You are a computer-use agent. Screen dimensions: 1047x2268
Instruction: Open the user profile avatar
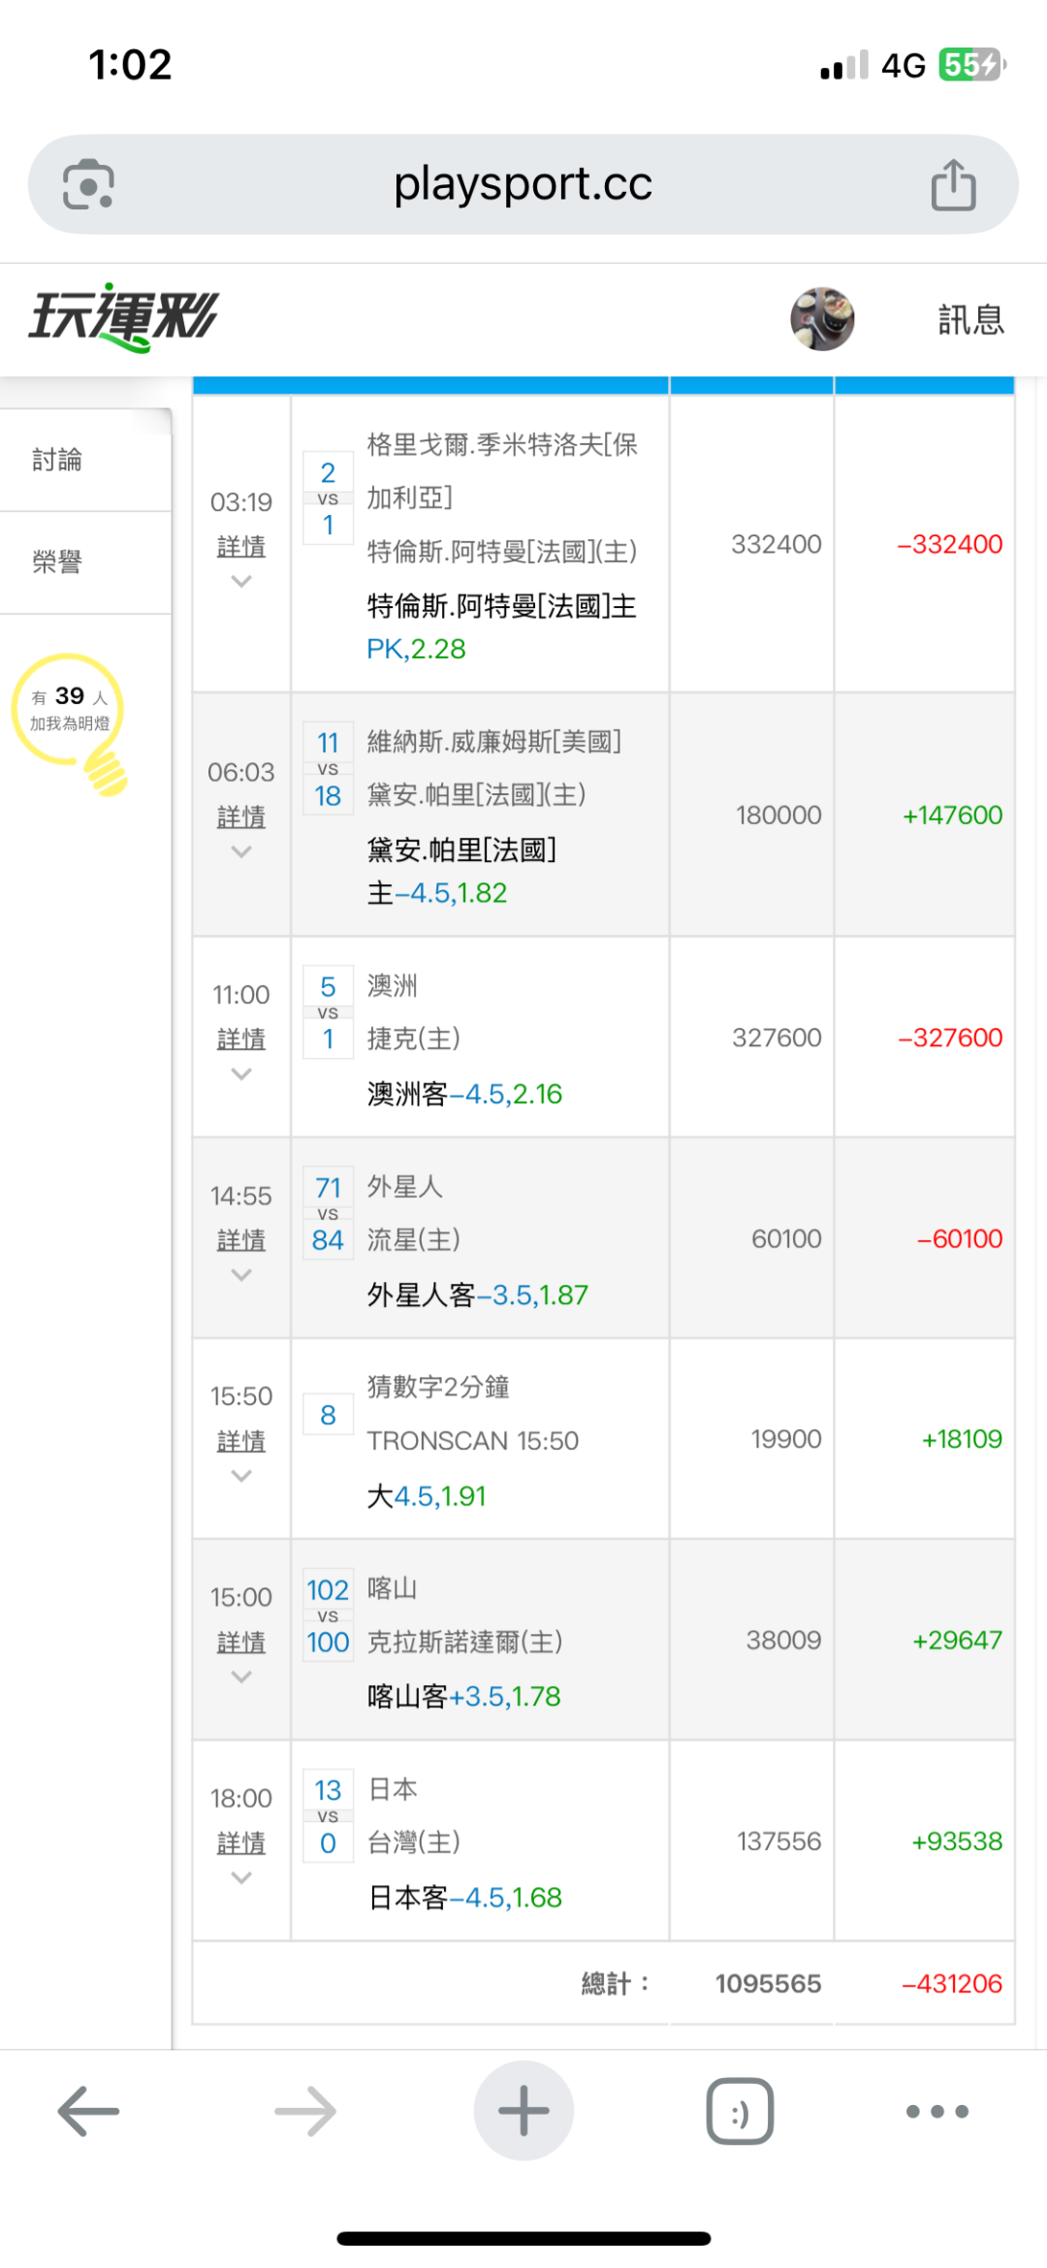(x=822, y=319)
